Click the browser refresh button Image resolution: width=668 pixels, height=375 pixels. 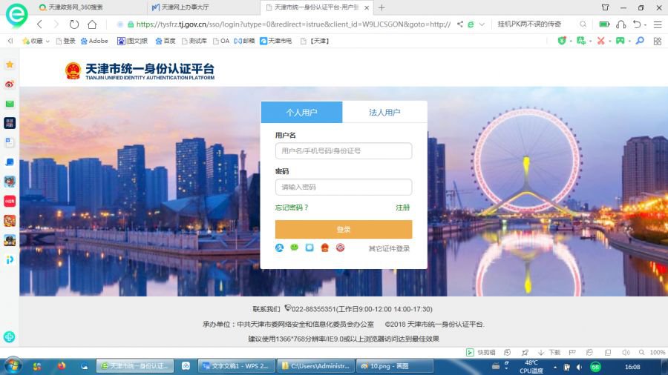[74, 24]
